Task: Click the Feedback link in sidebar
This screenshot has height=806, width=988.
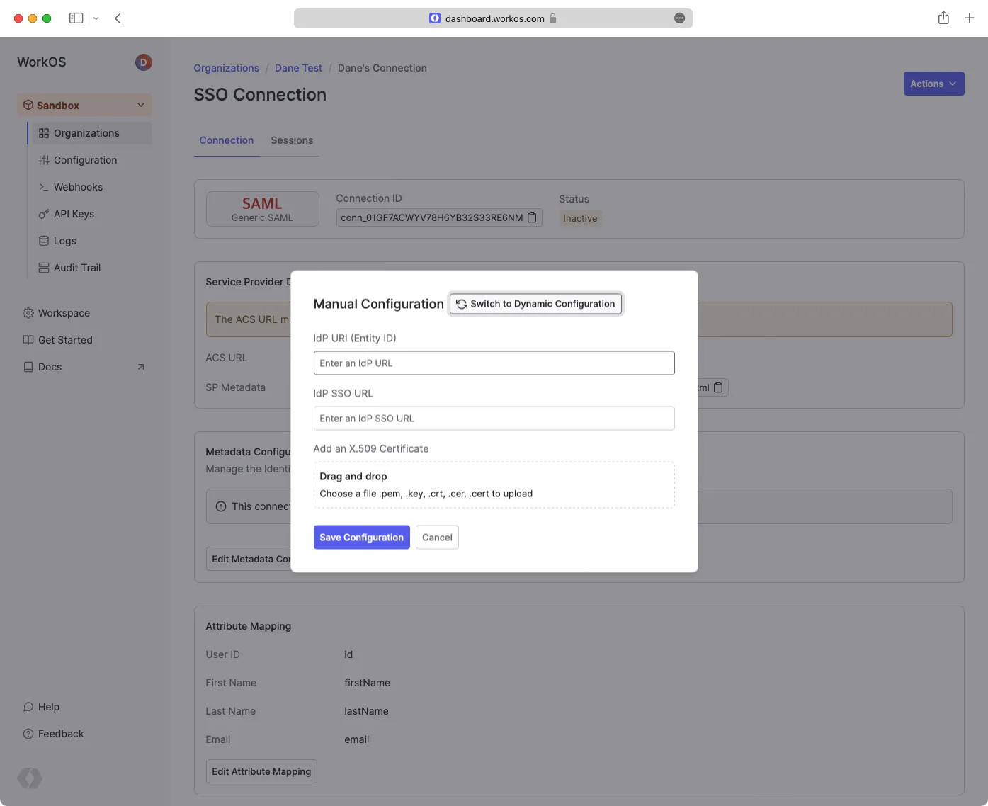Action: (x=61, y=734)
